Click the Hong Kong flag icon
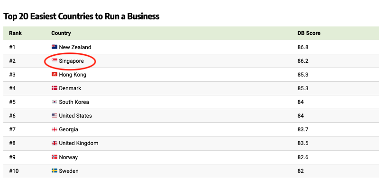383x179 pixels. click(55, 75)
